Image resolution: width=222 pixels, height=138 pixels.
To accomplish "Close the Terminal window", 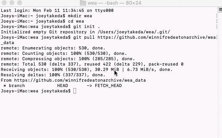I will tap(4, 3).
